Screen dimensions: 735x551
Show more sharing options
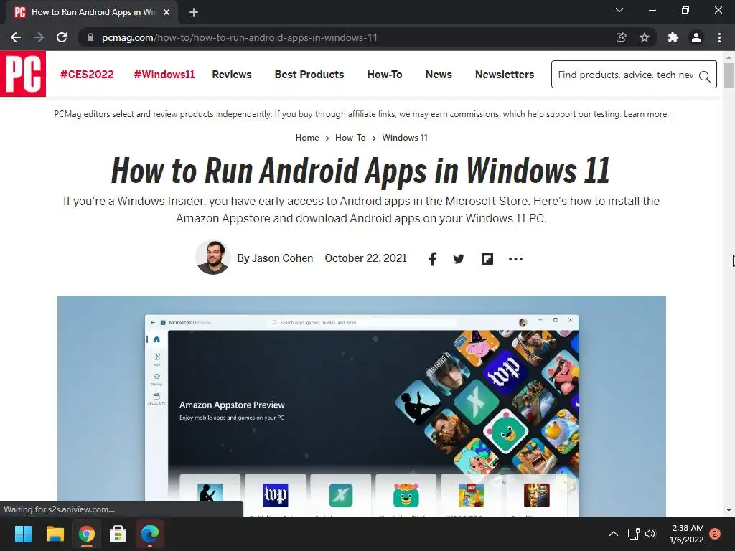click(x=515, y=258)
